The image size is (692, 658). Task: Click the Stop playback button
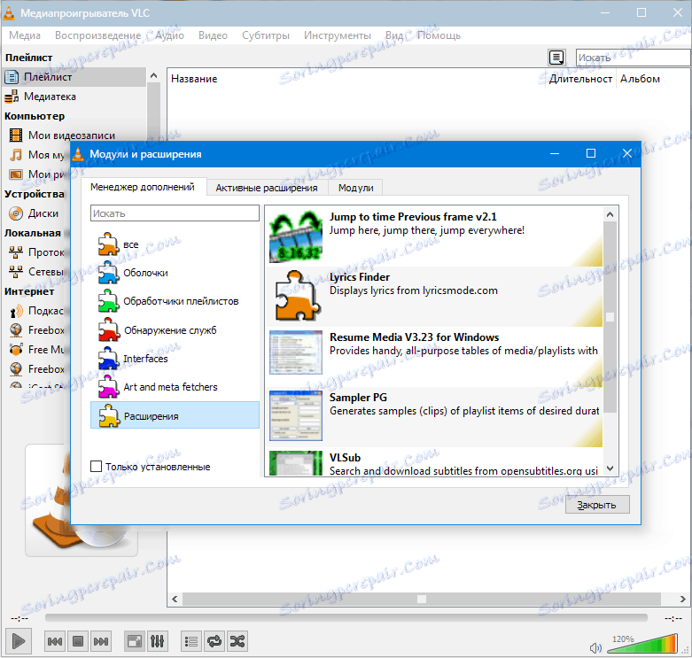(78, 641)
